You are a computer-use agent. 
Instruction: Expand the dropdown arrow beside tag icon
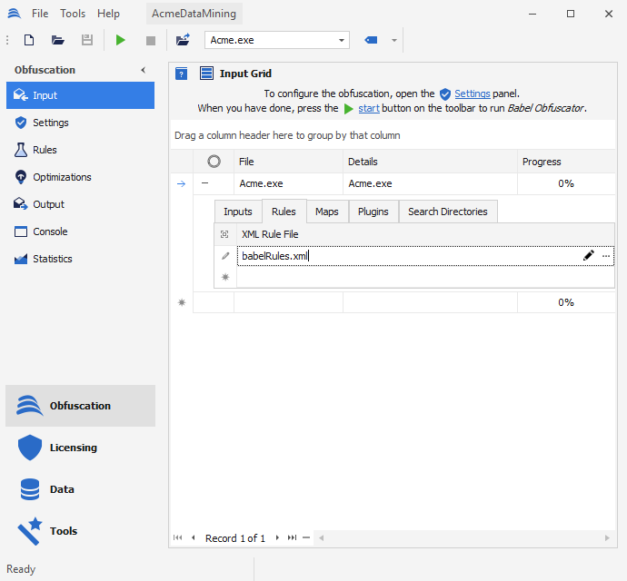point(393,40)
